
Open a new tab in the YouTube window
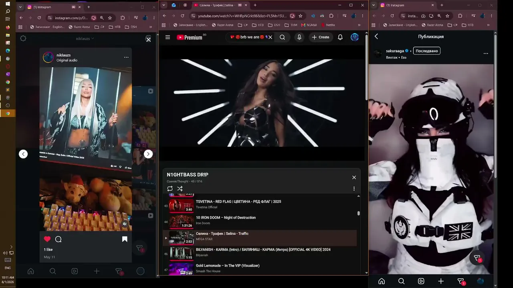(255, 5)
